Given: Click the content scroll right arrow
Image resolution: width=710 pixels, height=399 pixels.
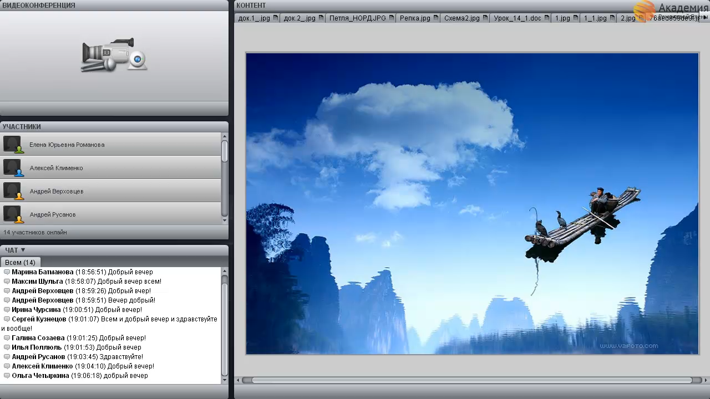Looking at the screenshot, I should pos(706,380).
